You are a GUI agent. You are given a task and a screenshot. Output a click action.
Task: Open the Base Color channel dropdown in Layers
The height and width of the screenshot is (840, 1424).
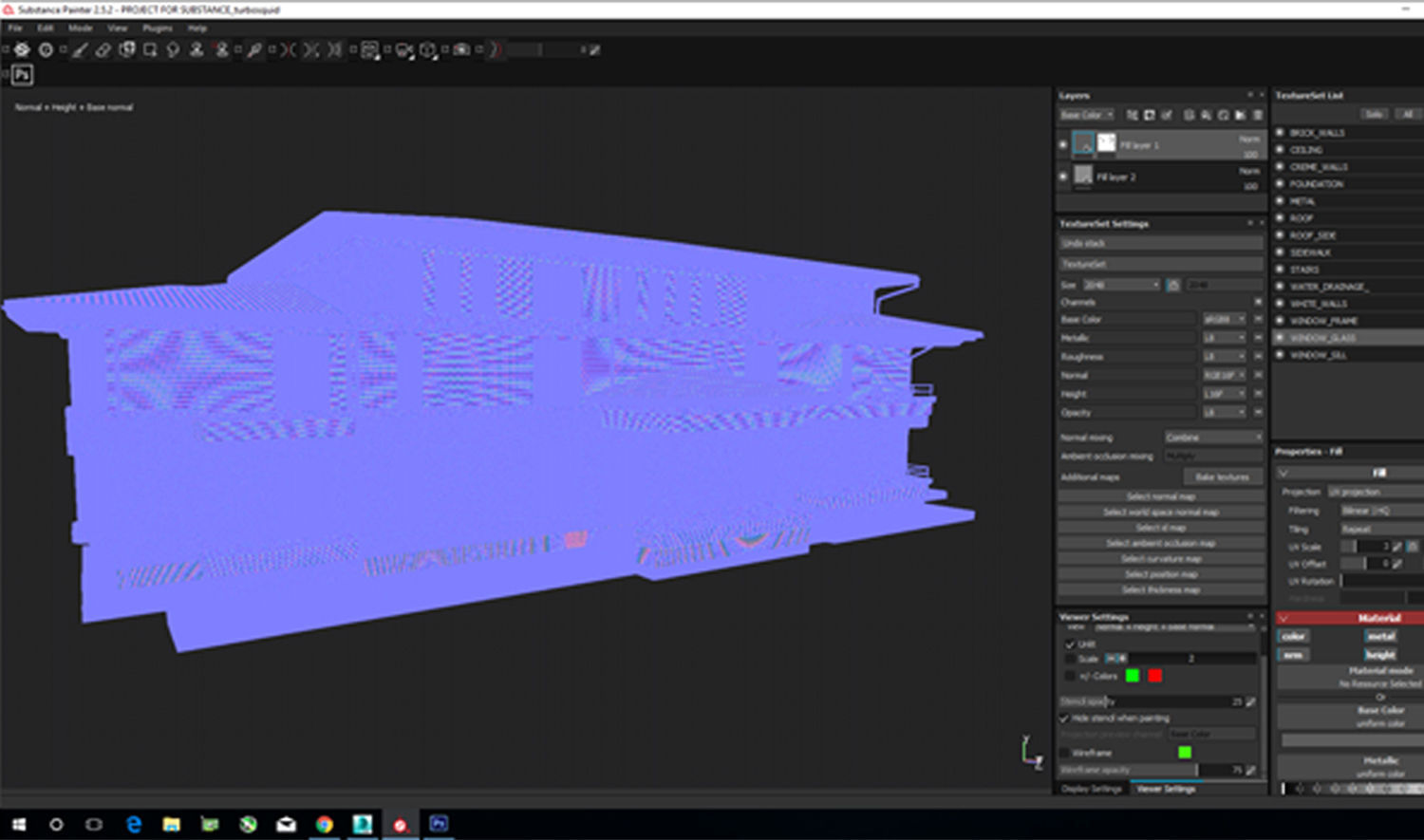click(x=1087, y=115)
